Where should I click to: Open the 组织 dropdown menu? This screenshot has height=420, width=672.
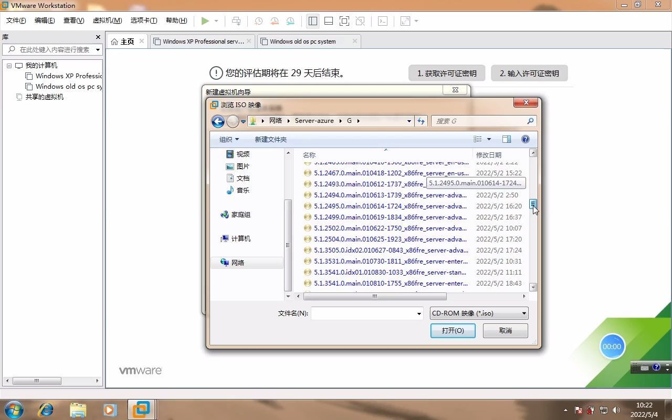point(229,139)
